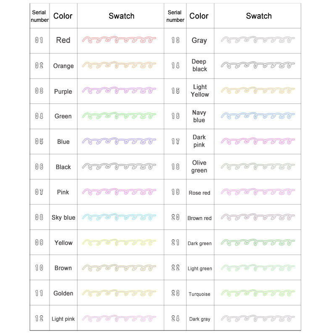Choose the Dark gray swatch
This screenshot has height=336, width=336.
coord(257,318)
